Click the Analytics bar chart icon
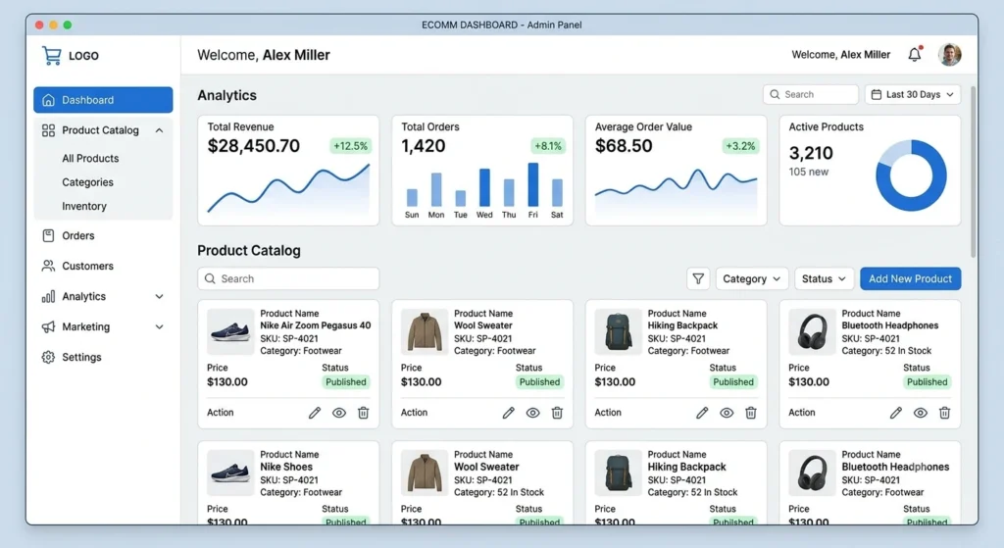Screen dimensions: 1004x548 48,296
